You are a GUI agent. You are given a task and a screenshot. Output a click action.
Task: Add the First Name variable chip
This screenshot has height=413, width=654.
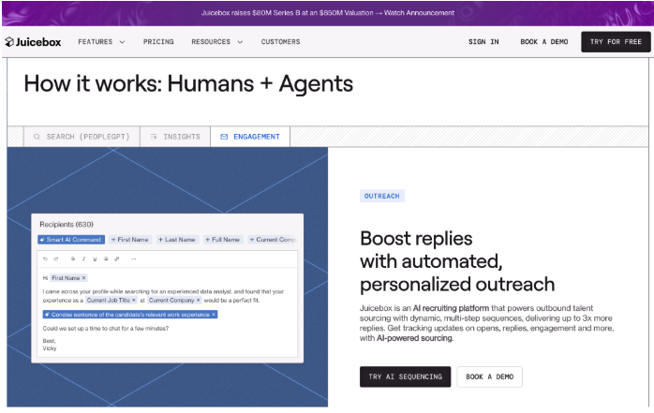click(129, 240)
